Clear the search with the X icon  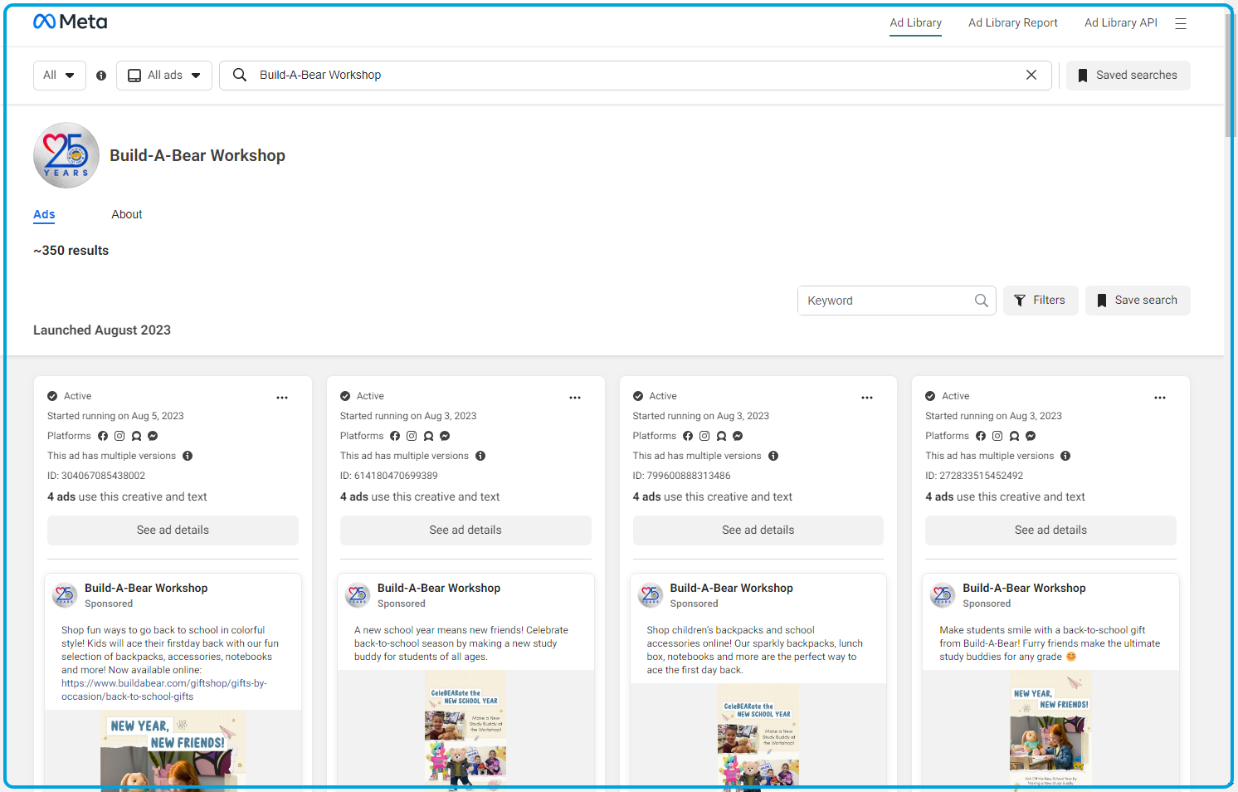point(1031,75)
